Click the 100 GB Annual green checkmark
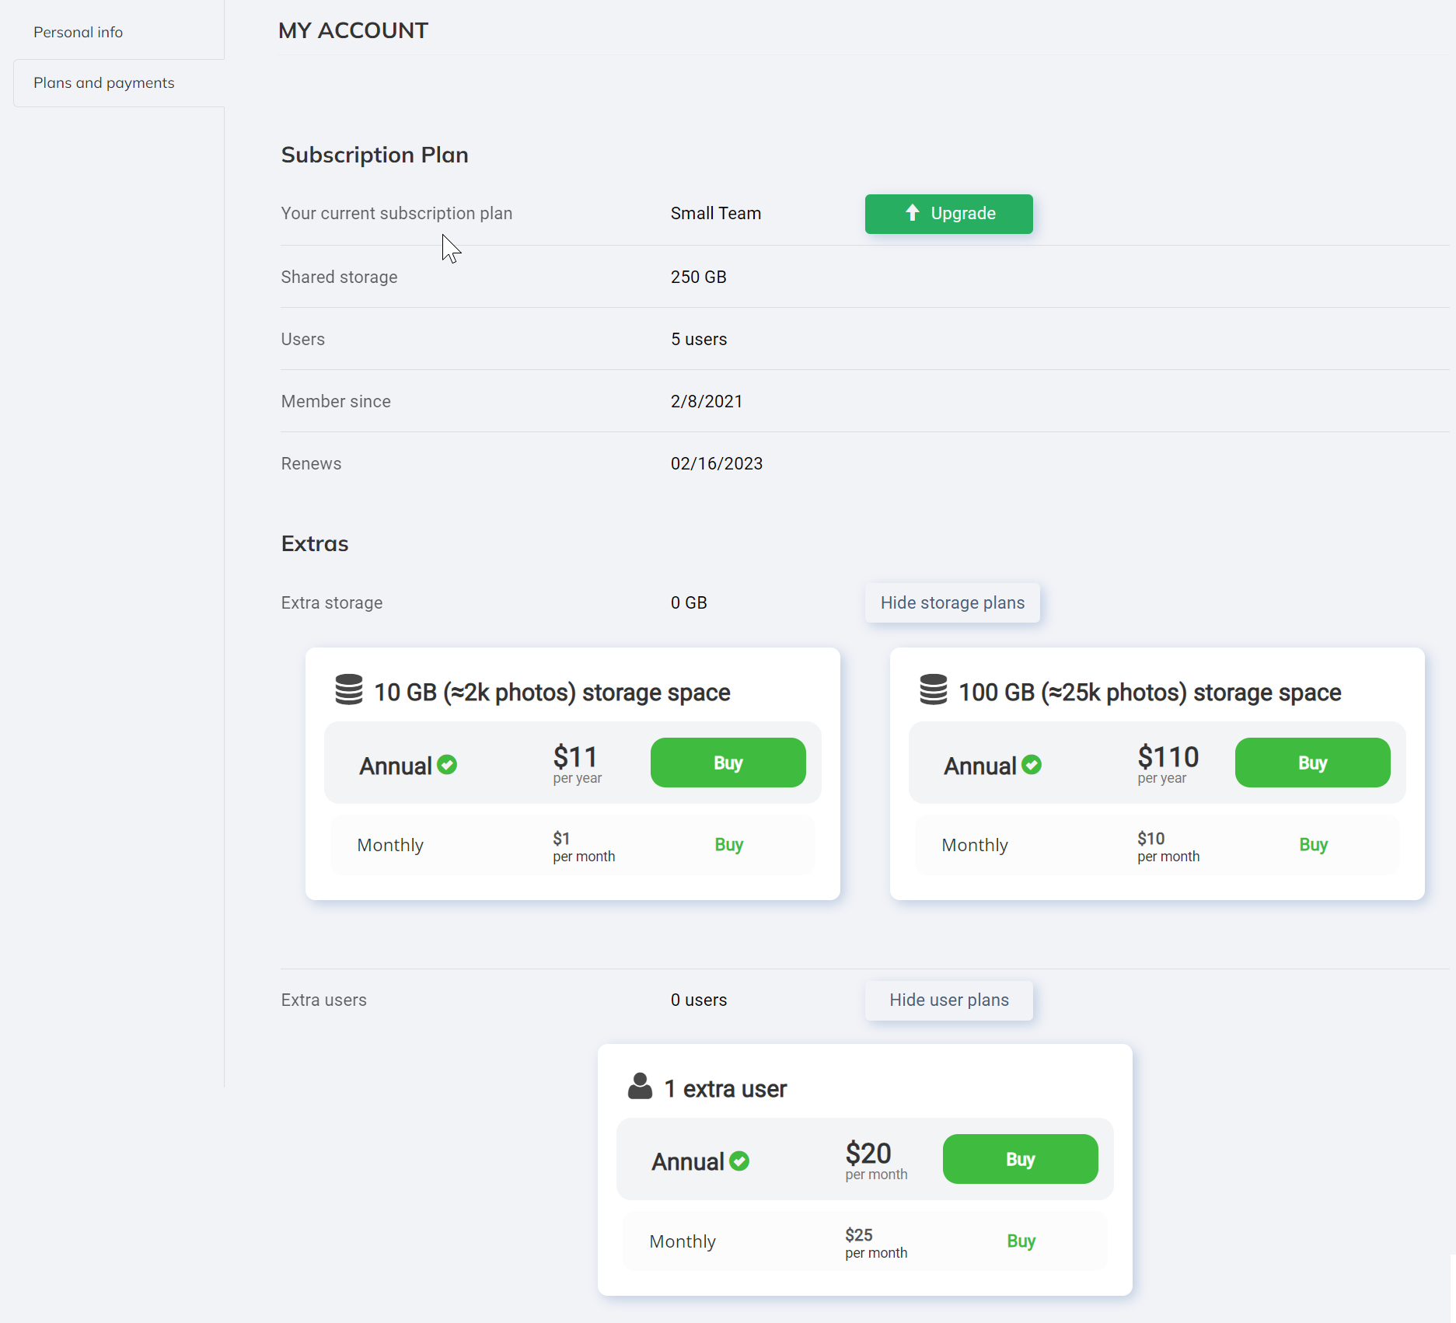1456x1323 pixels. (x=1032, y=765)
